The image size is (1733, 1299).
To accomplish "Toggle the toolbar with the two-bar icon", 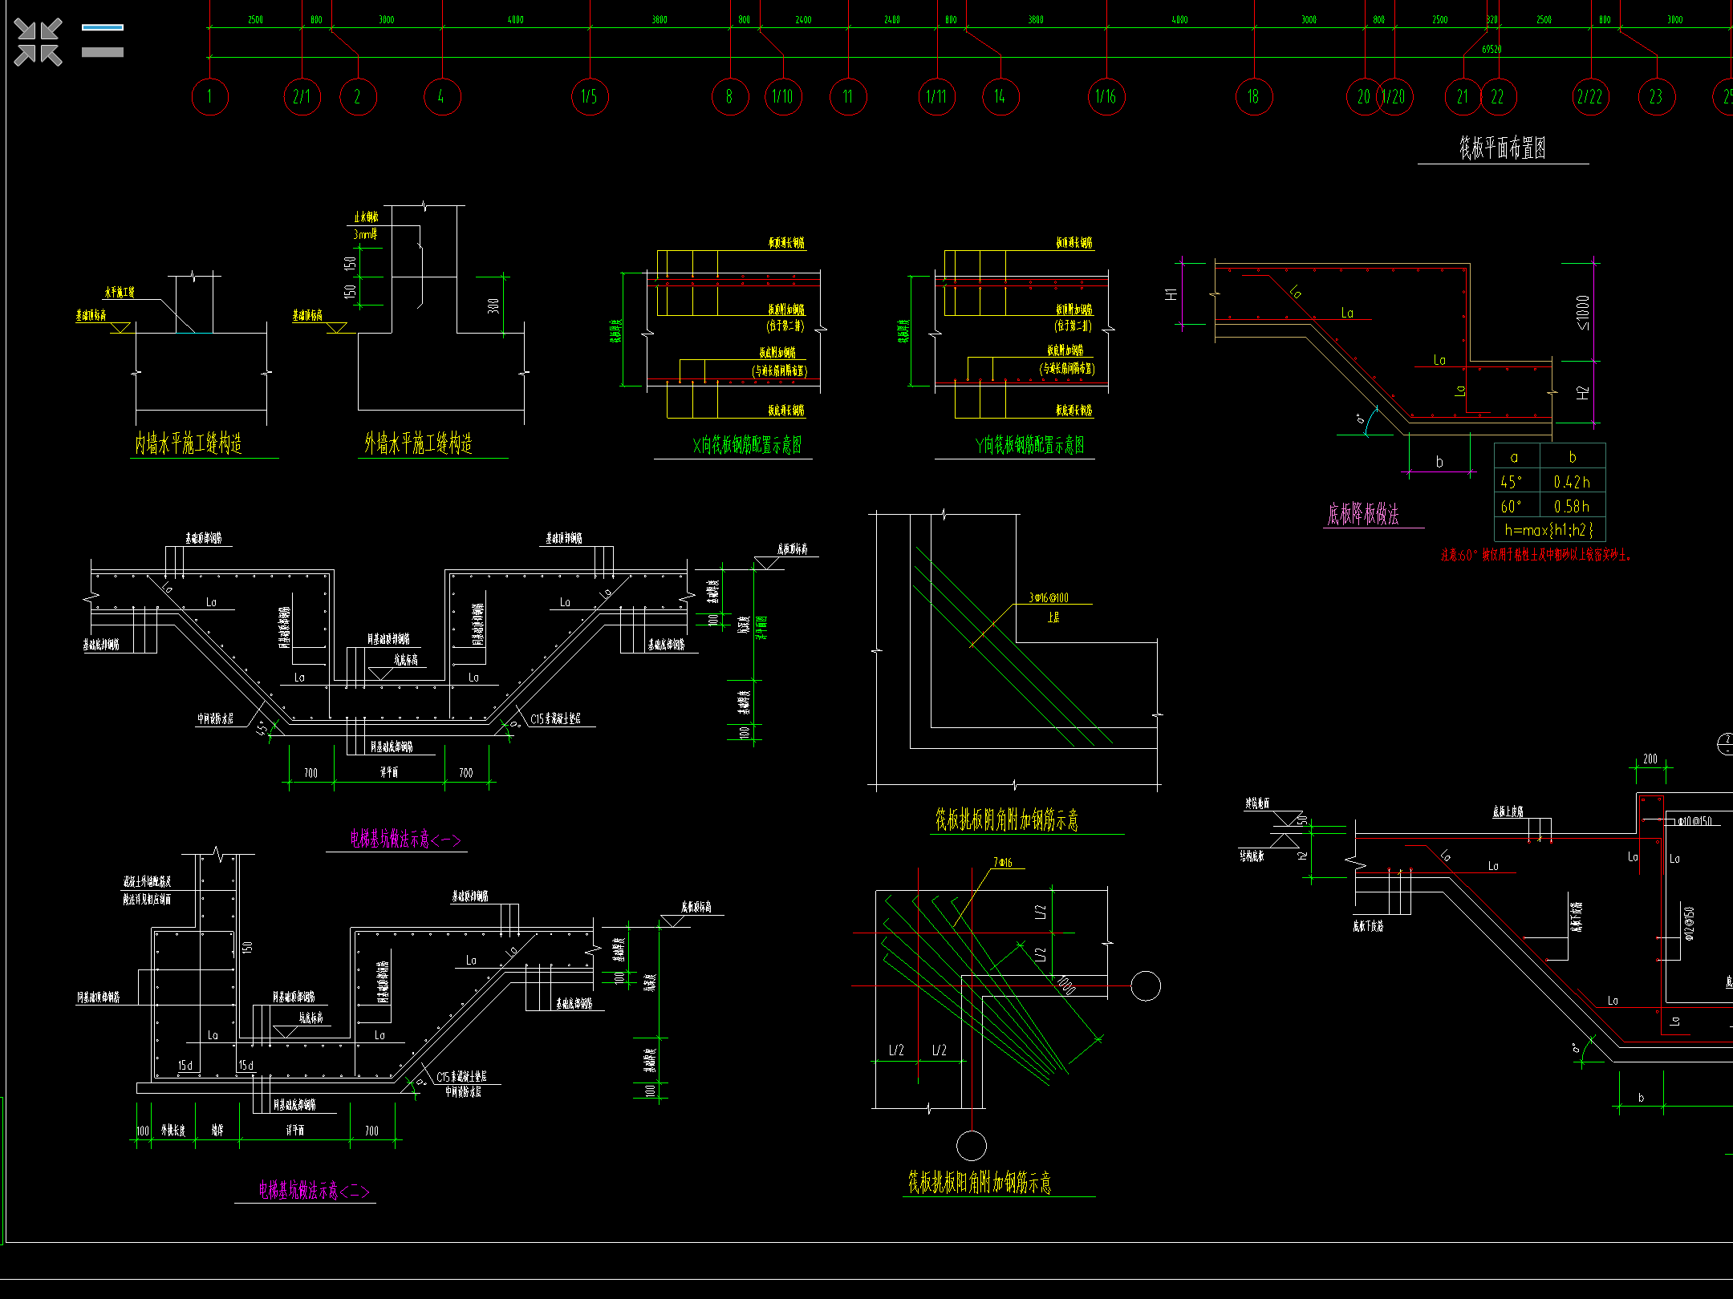I will tap(103, 41).
